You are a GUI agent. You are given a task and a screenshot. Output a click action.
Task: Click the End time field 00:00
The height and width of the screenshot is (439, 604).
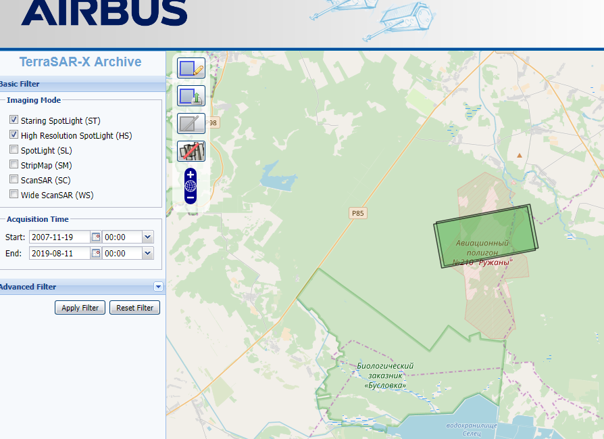pos(122,253)
